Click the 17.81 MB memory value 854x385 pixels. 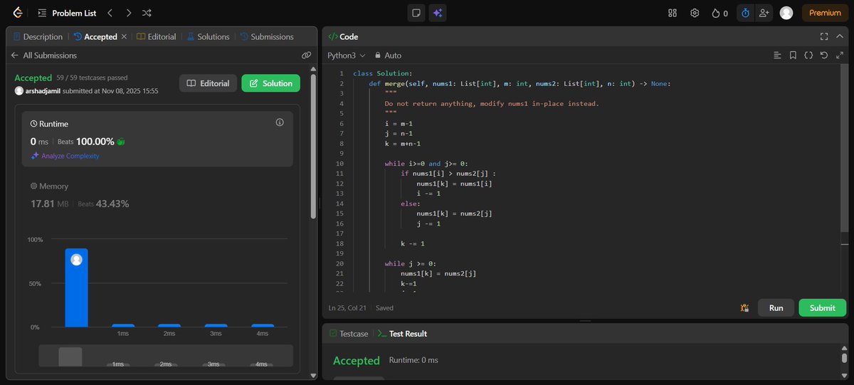[51, 204]
